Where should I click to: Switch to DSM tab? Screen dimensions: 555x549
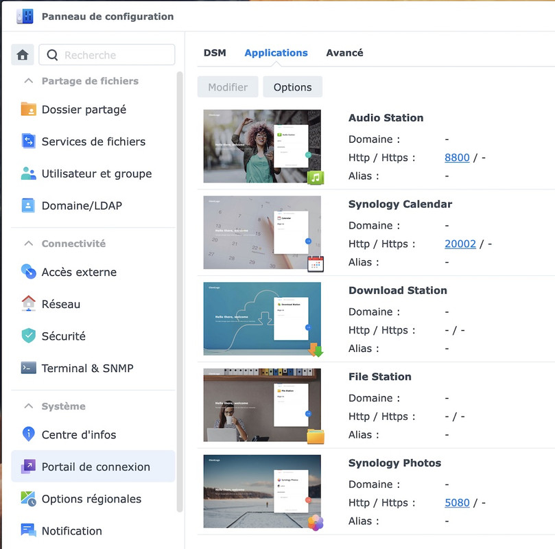pyautogui.click(x=215, y=53)
